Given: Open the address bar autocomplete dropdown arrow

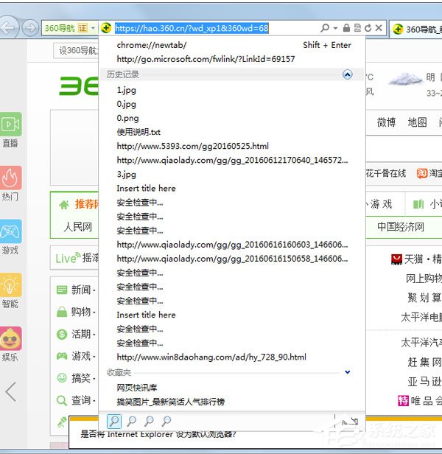Looking at the screenshot, I should 335,28.
